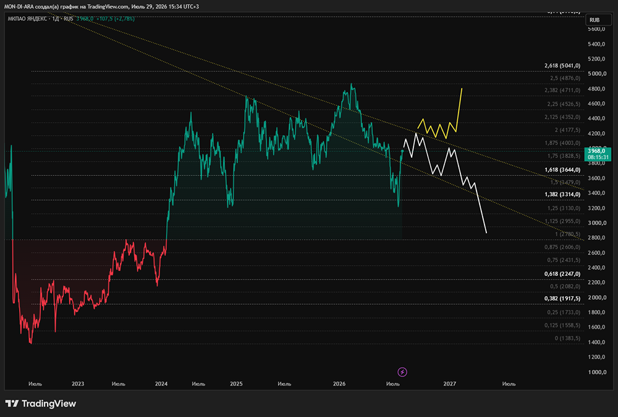The image size is (618, 417).
Task: Click the MON-DI-ARA chart author caption
Action: click(x=101, y=7)
